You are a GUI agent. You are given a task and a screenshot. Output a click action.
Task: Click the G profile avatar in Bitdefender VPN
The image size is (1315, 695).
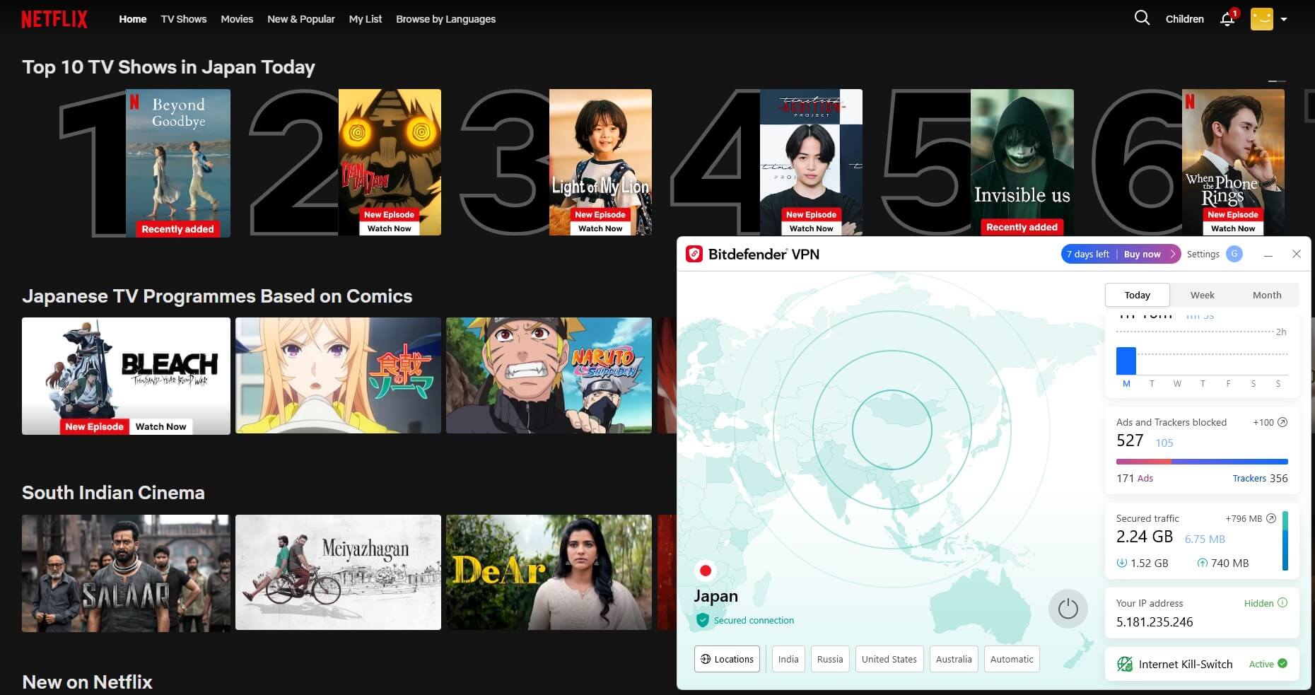point(1234,254)
